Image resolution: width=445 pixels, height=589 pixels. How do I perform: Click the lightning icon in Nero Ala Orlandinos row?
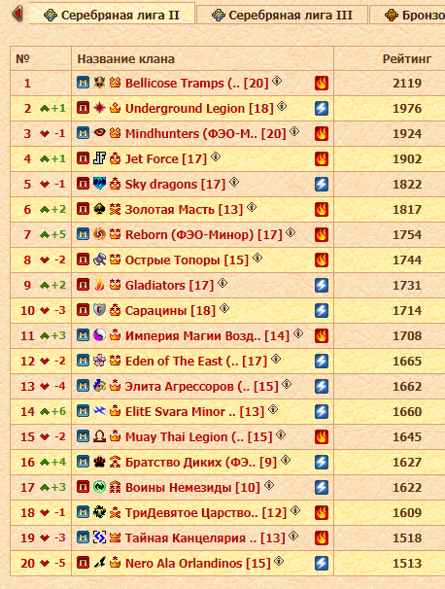coord(322,563)
